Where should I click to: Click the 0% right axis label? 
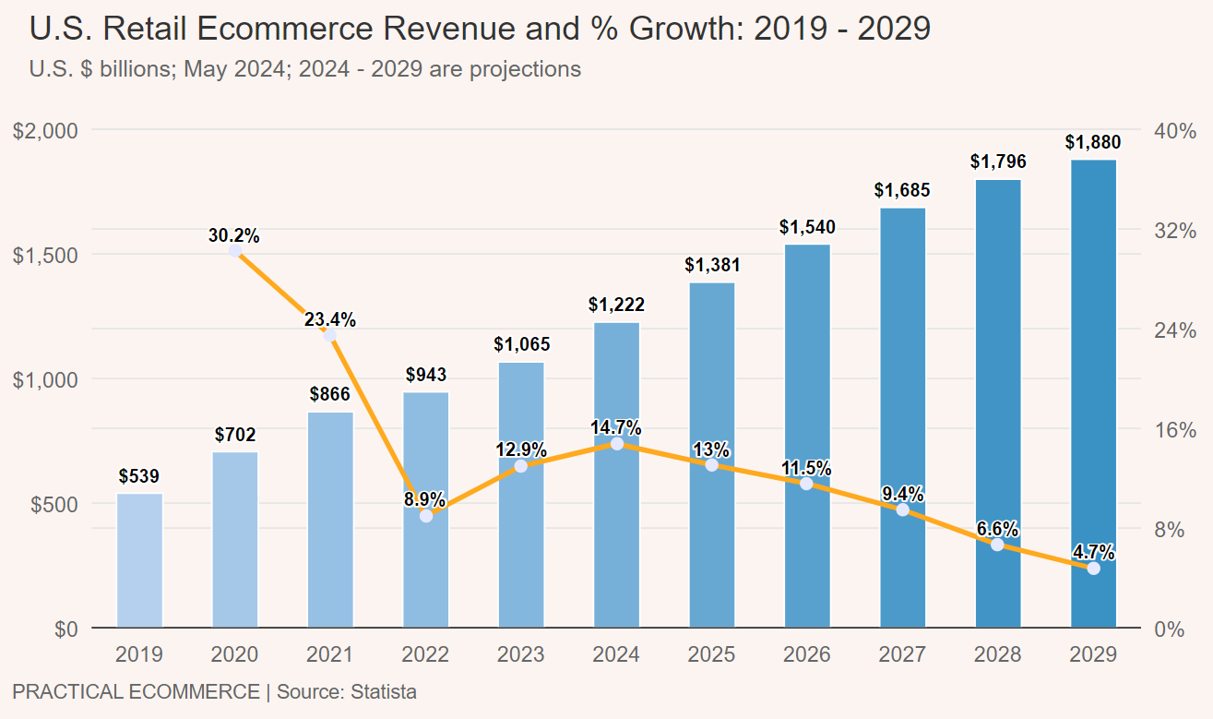pos(1170,629)
